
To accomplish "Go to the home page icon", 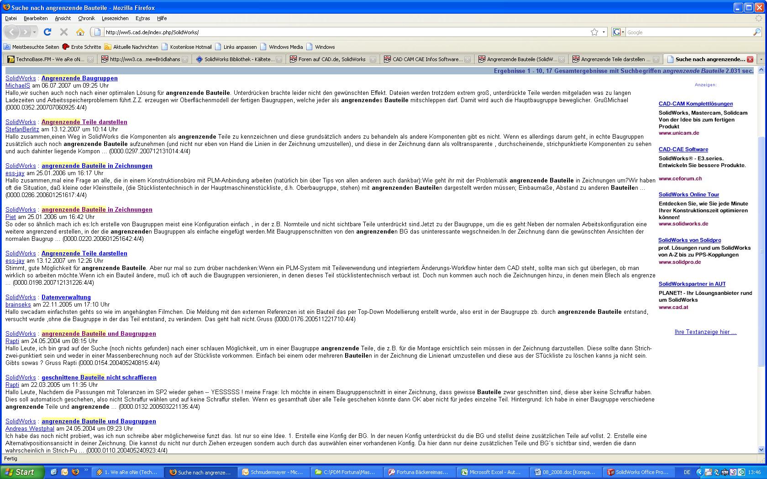I will pos(80,32).
